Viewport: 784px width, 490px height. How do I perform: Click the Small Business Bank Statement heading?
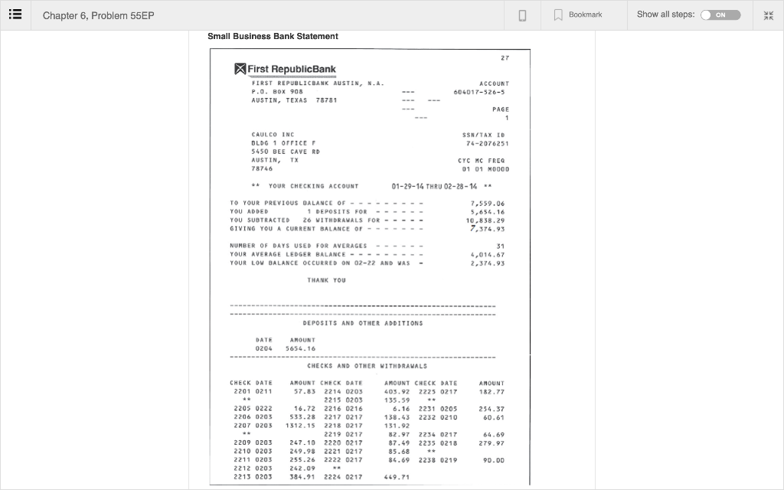coord(273,36)
